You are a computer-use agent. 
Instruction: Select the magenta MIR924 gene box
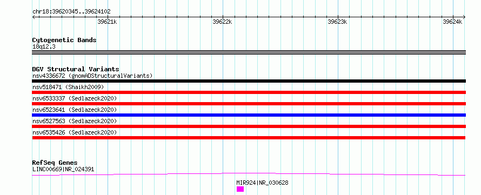click(x=240, y=189)
